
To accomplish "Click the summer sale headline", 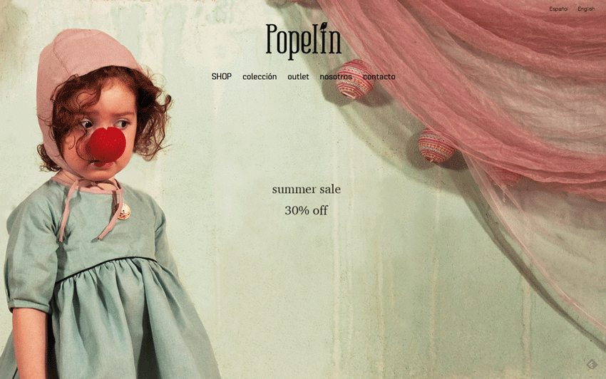I will (x=307, y=189).
